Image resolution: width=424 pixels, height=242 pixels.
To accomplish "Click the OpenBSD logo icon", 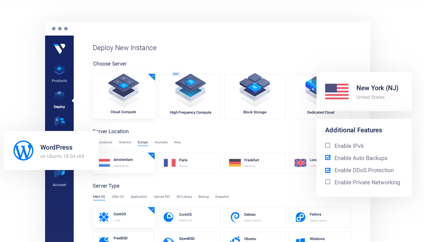I will (169, 240).
